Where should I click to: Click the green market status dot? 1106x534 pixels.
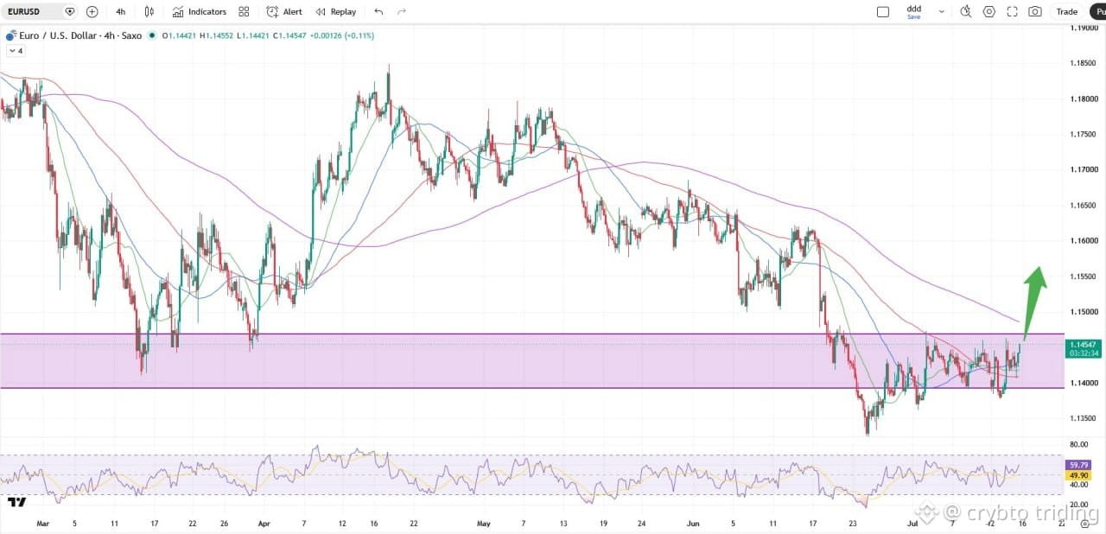click(x=152, y=35)
